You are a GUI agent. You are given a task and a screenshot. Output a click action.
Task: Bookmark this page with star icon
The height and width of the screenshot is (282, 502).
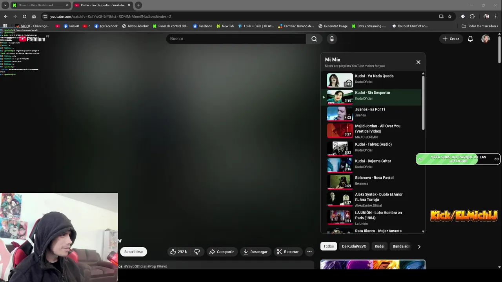tap(450, 16)
